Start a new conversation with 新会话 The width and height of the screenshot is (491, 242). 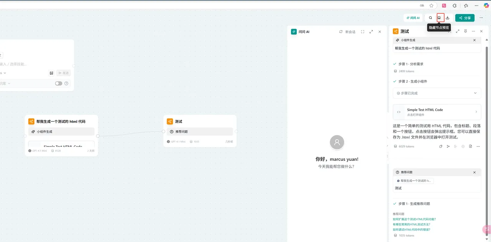(x=348, y=32)
